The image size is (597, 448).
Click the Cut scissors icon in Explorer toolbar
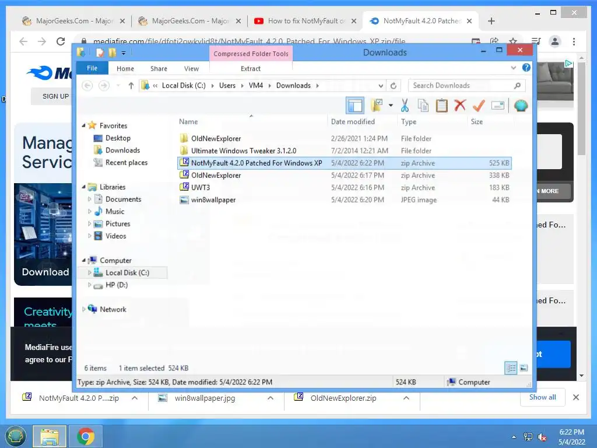pos(405,106)
